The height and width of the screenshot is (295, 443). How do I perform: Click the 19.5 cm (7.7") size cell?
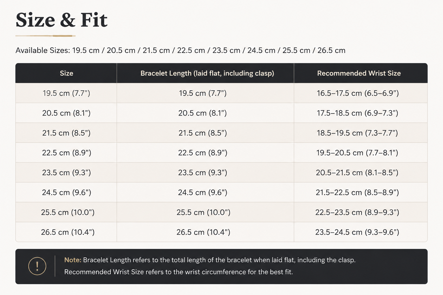[66, 93]
